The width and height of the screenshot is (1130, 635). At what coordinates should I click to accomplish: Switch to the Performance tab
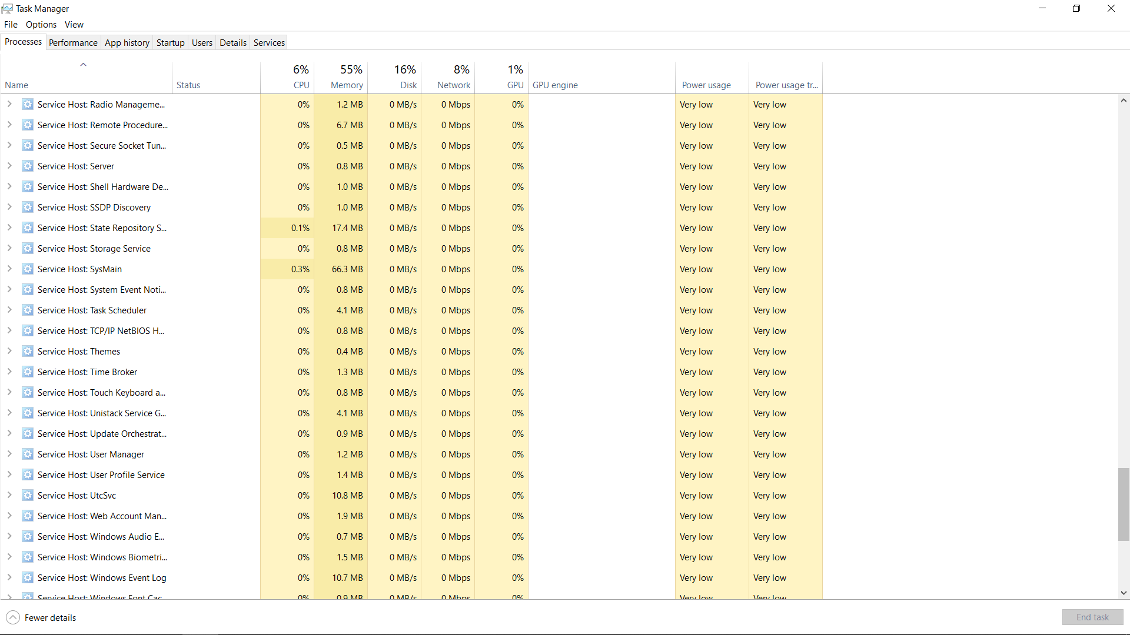pos(73,42)
